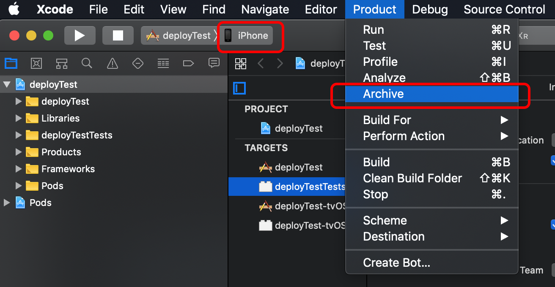Expand the Libraries folder
This screenshot has width=555, height=287.
(18, 118)
